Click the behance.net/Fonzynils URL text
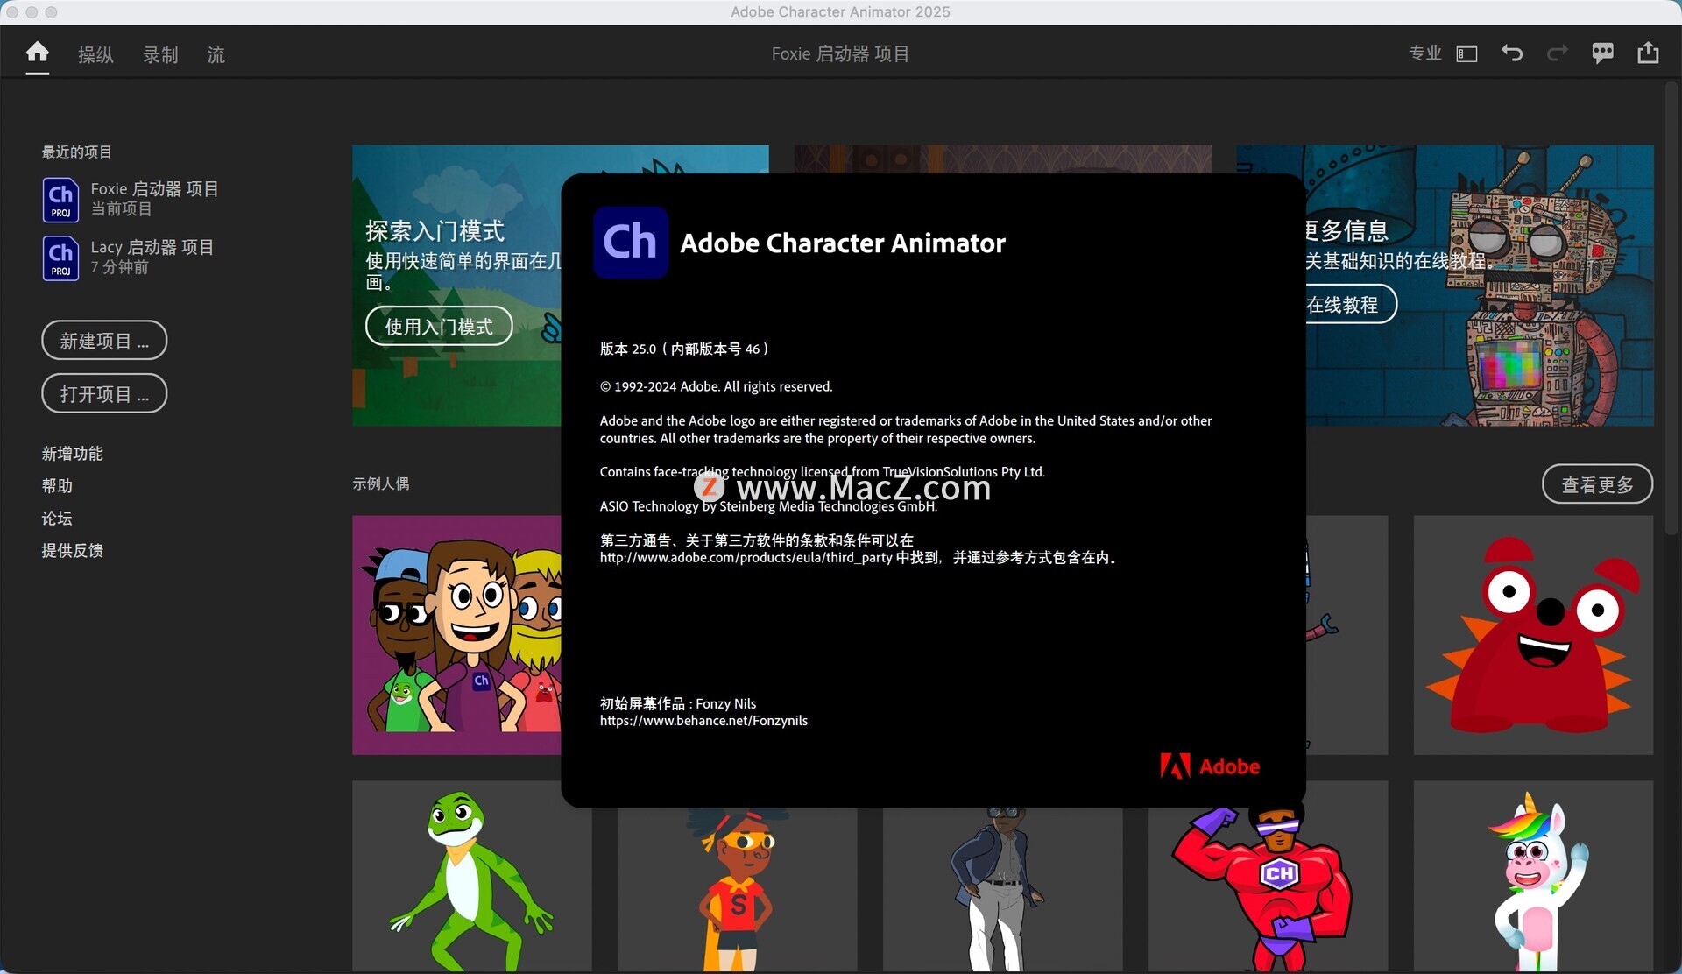The height and width of the screenshot is (974, 1682). (703, 721)
